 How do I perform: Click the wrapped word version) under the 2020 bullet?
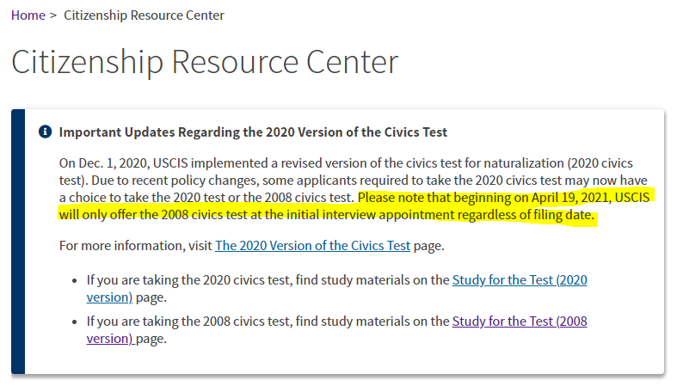[x=109, y=297]
